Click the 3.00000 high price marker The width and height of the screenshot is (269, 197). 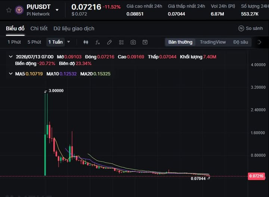click(x=56, y=90)
